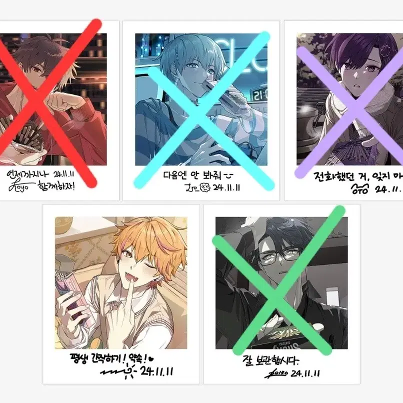Click the caption '잘 보관합시다.'
The image size is (403, 403).
(270, 361)
